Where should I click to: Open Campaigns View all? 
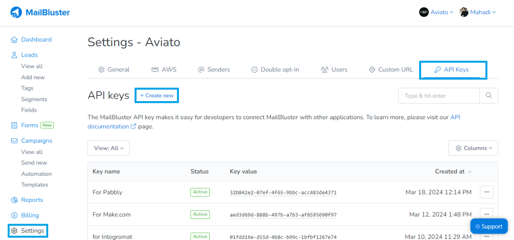point(32,152)
